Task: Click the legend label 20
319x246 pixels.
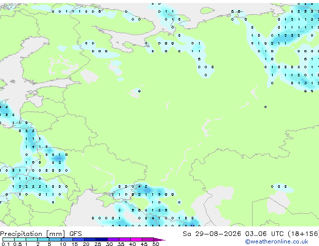Action: click(86, 244)
